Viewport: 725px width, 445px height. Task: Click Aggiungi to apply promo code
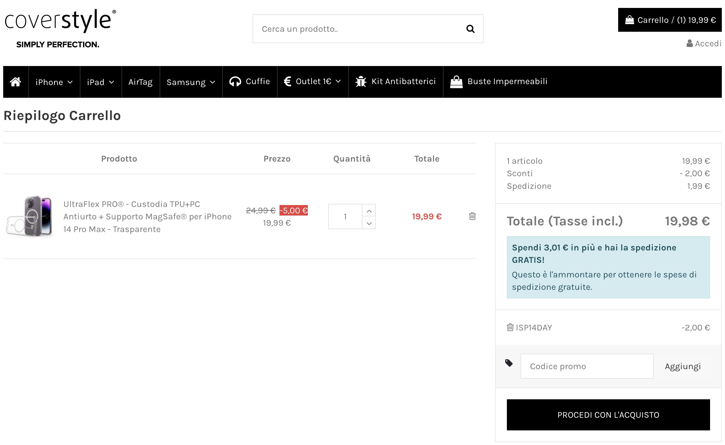pyautogui.click(x=683, y=366)
